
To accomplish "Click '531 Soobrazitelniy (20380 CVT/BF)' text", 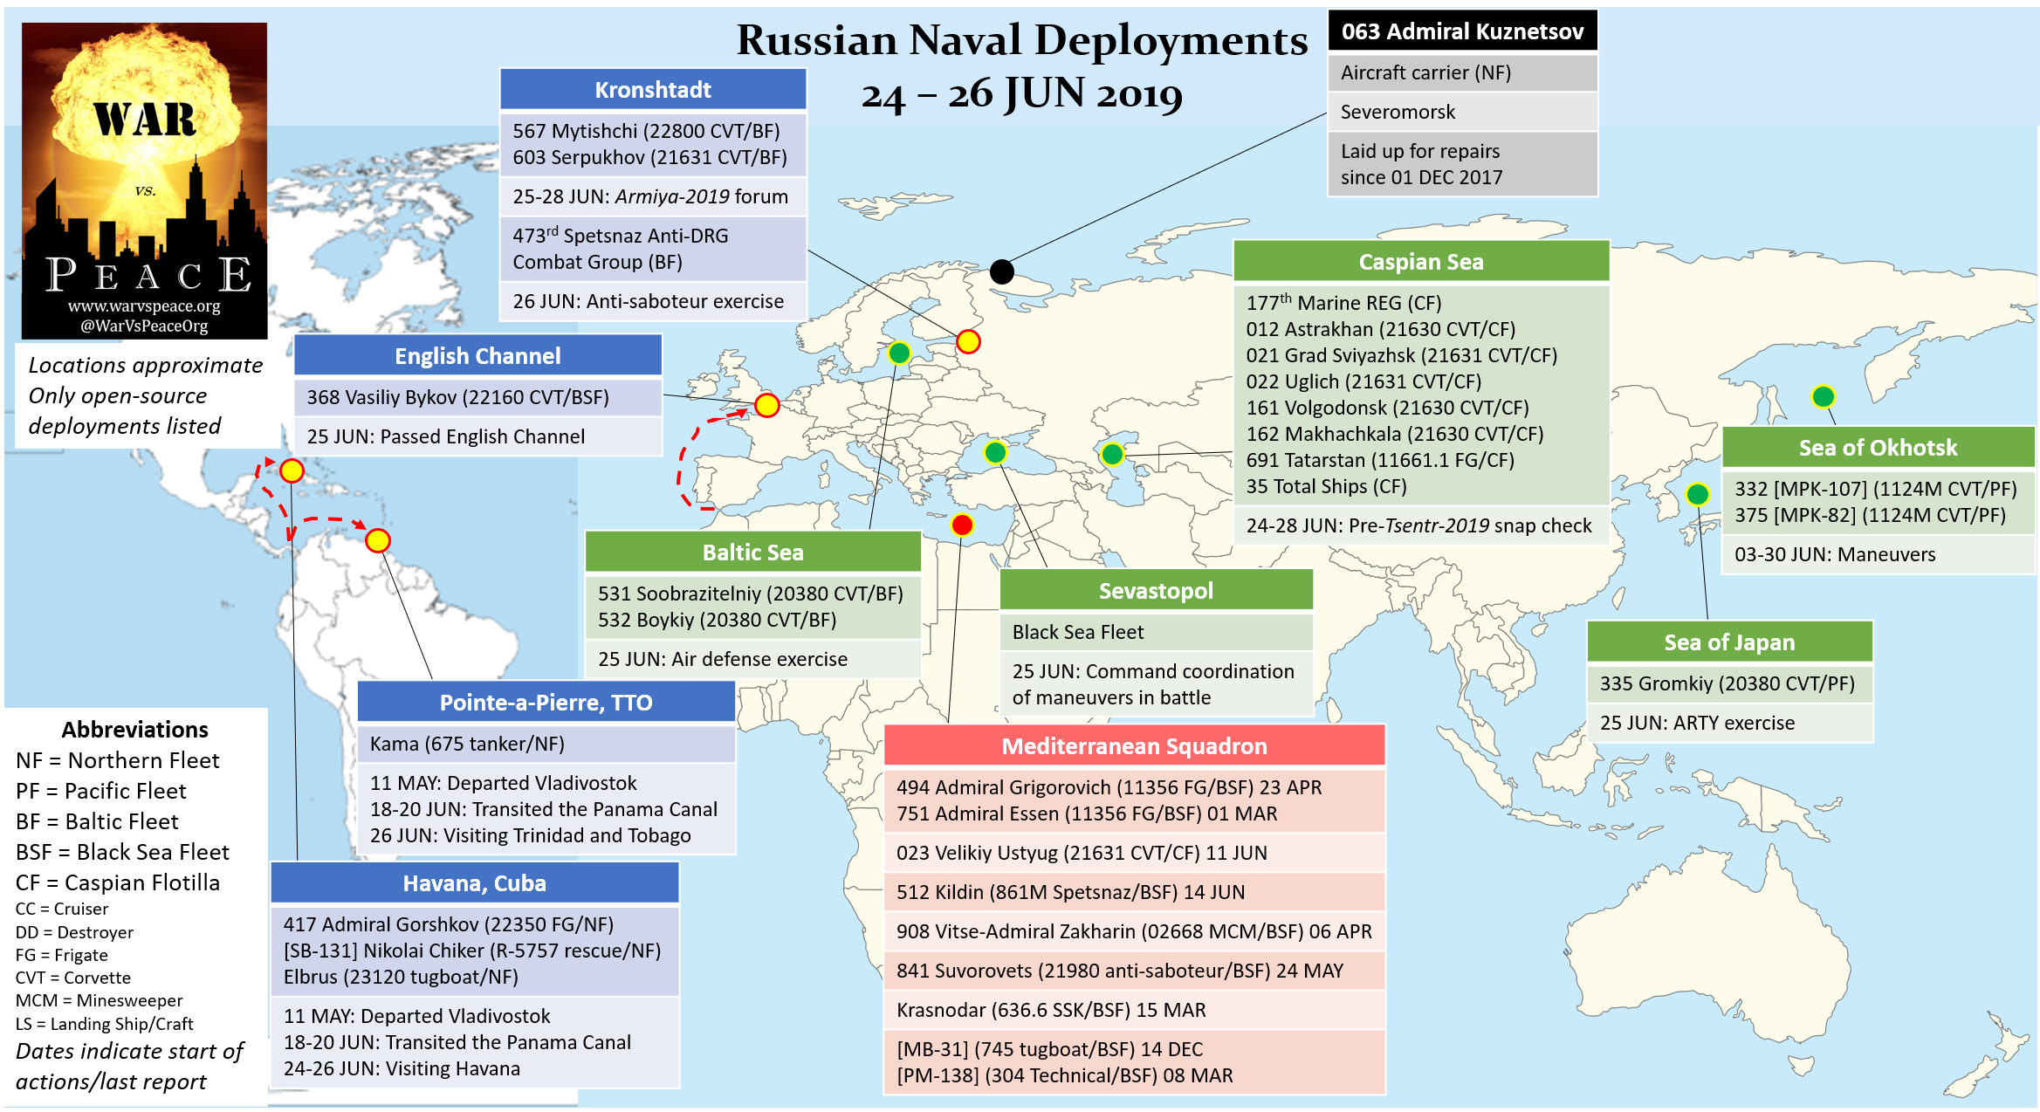I will (x=751, y=594).
